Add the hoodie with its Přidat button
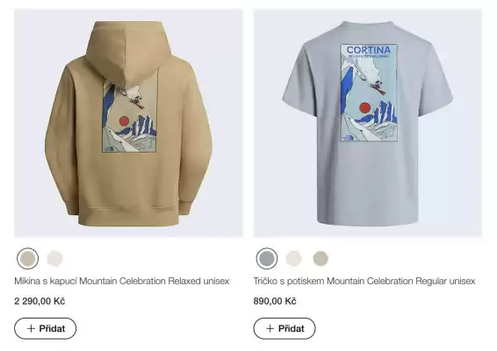497x351 pixels. tap(46, 328)
